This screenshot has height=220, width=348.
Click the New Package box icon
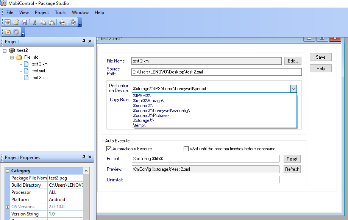click(8, 22)
